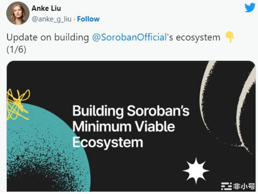Click large "Ecosystem" word in image headline
The width and height of the screenshot is (258, 194).
[107, 142]
